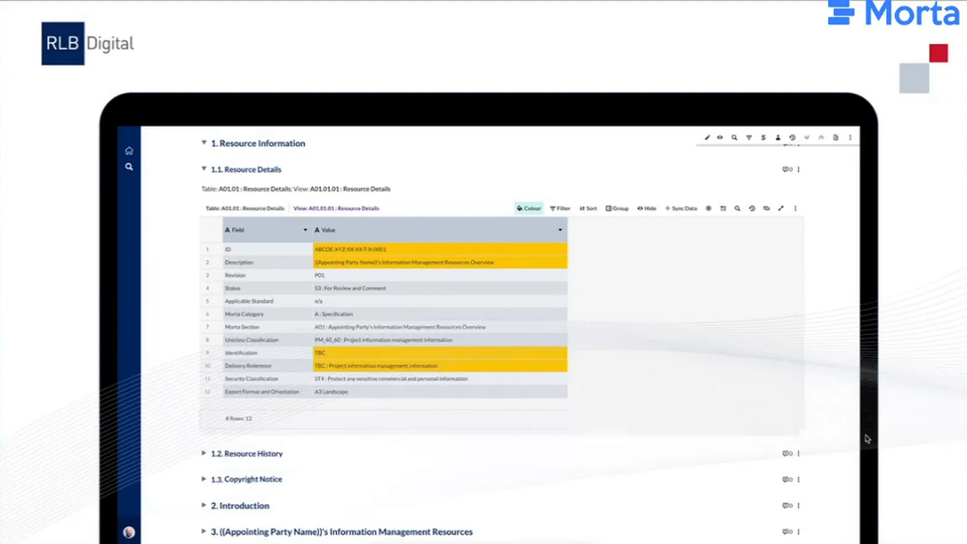Viewport: 967px width, 544px height.
Task: Select the table link icon
Action: [766, 208]
